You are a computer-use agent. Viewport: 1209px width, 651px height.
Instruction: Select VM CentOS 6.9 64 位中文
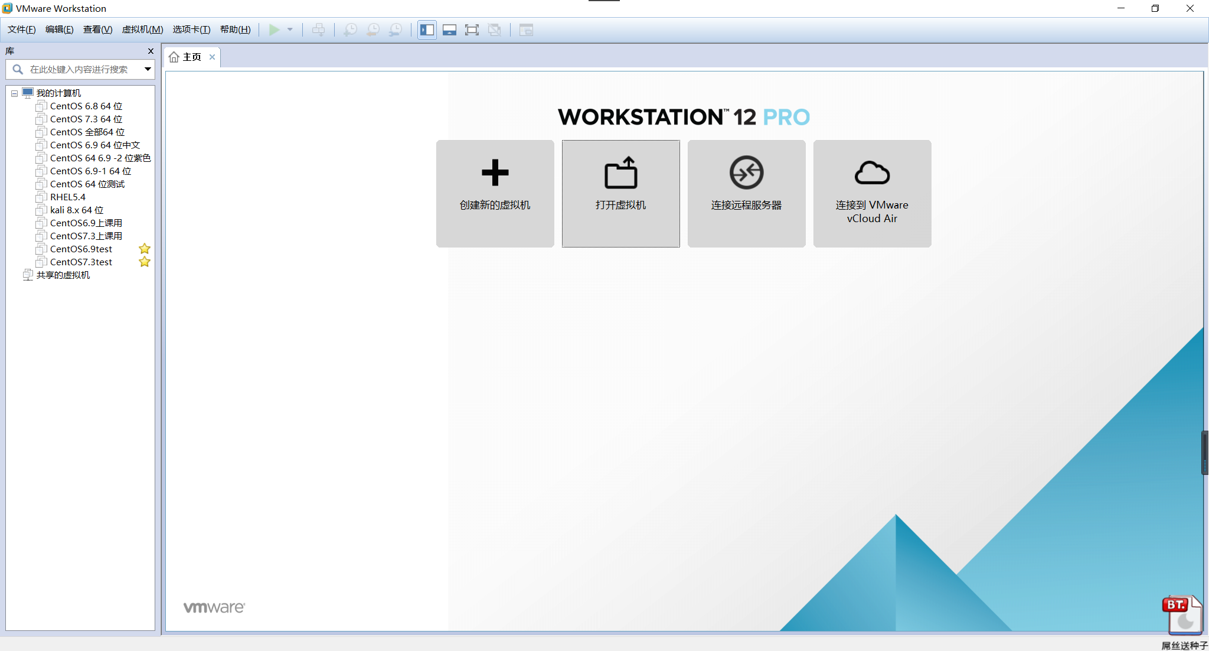point(95,145)
